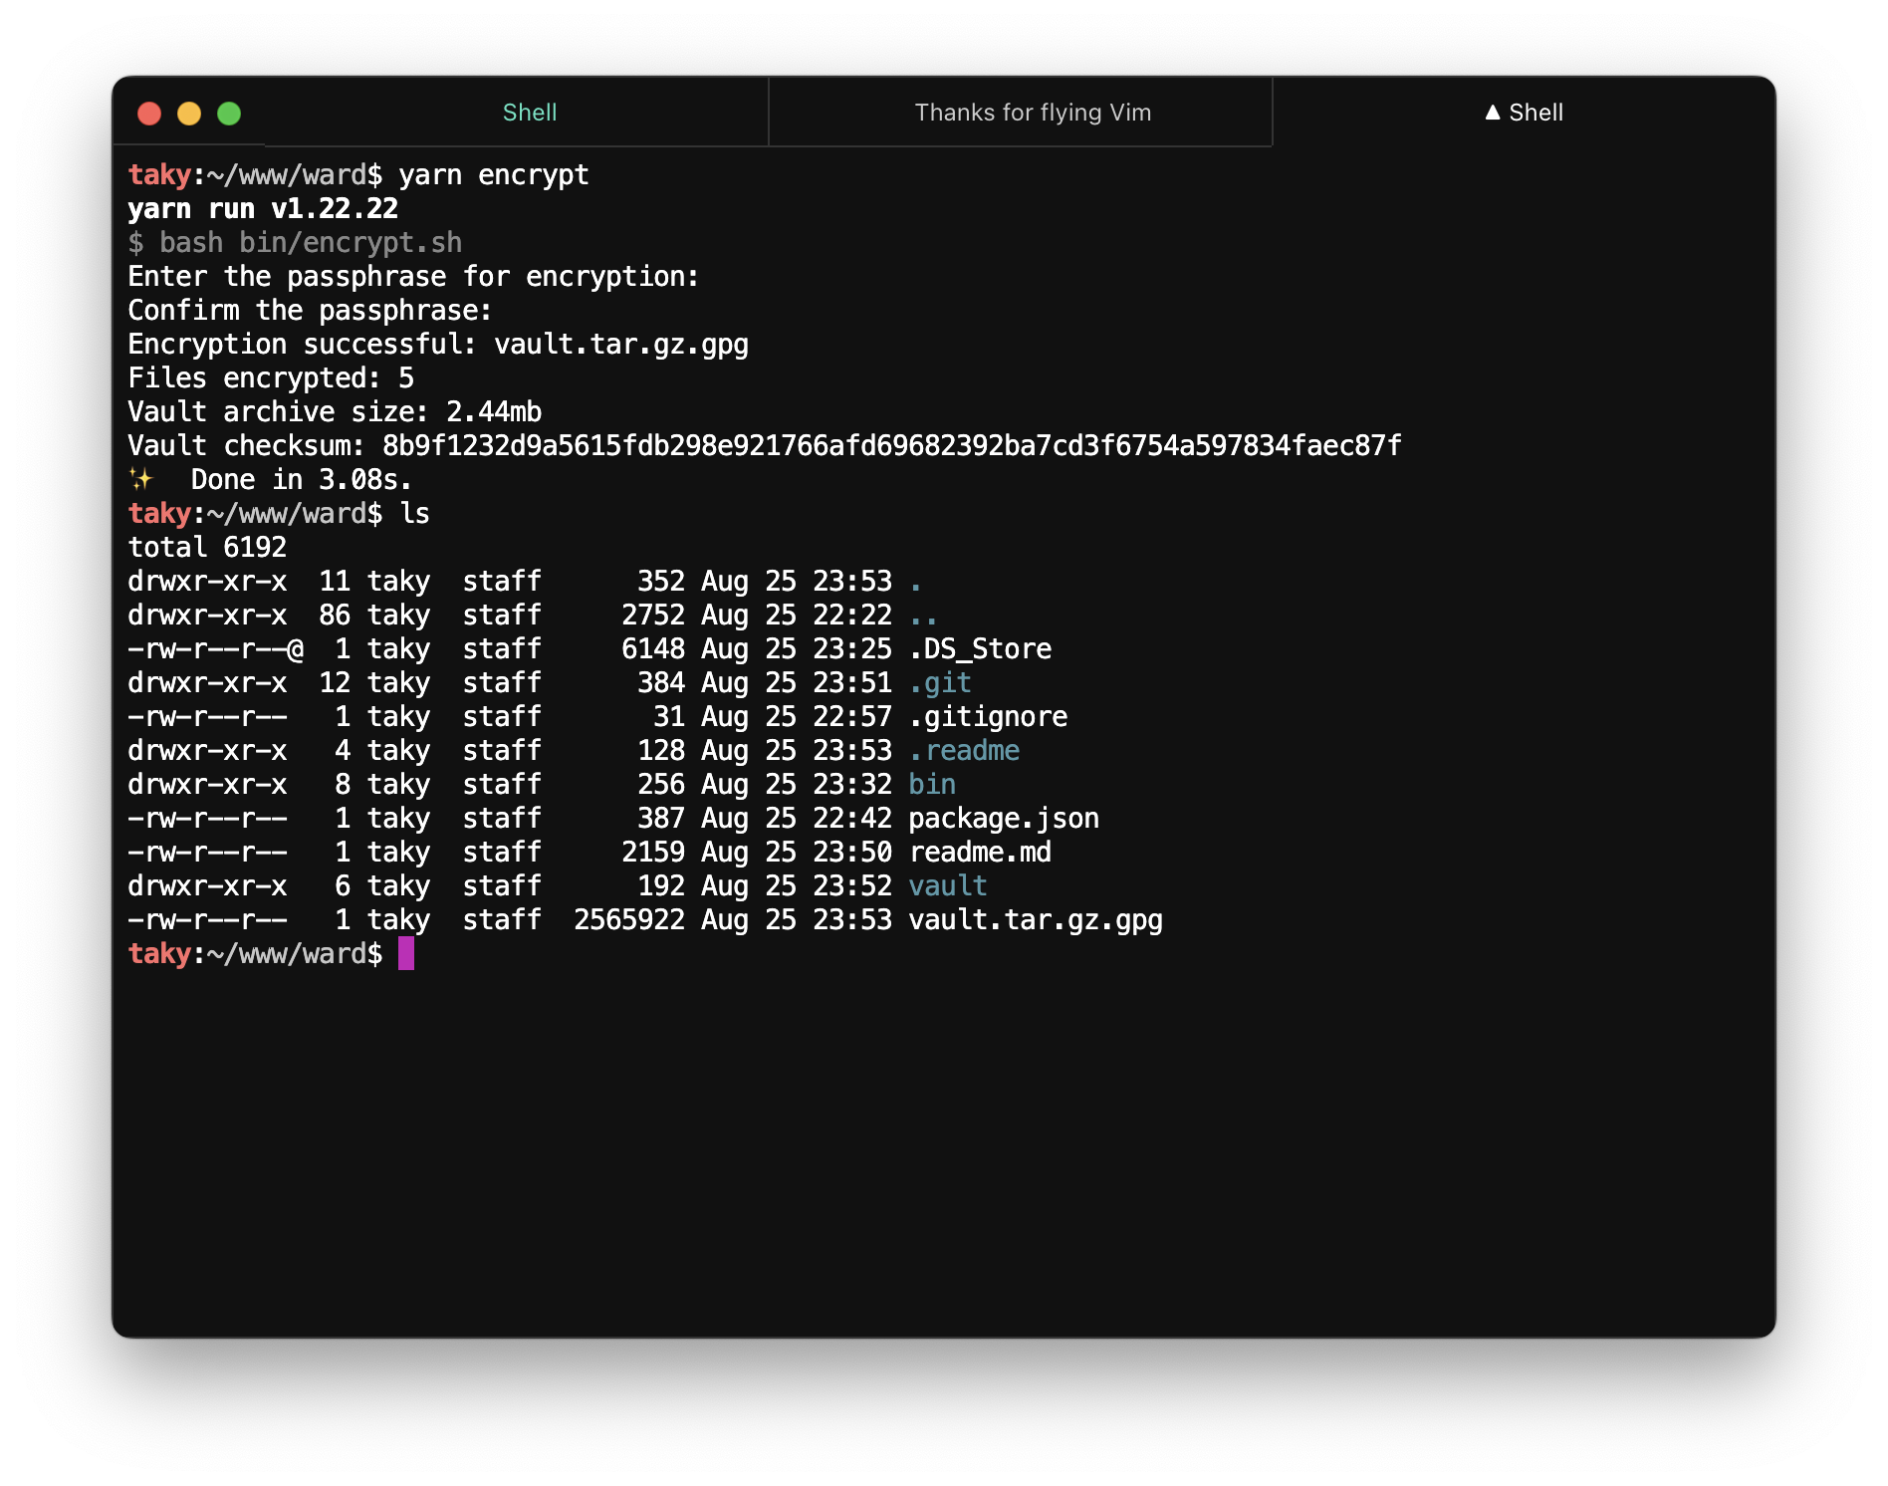This screenshot has height=1486, width=1888.
Task: Click the 'yarn run v1.22.22' line
Action: (x=263, y=209)
